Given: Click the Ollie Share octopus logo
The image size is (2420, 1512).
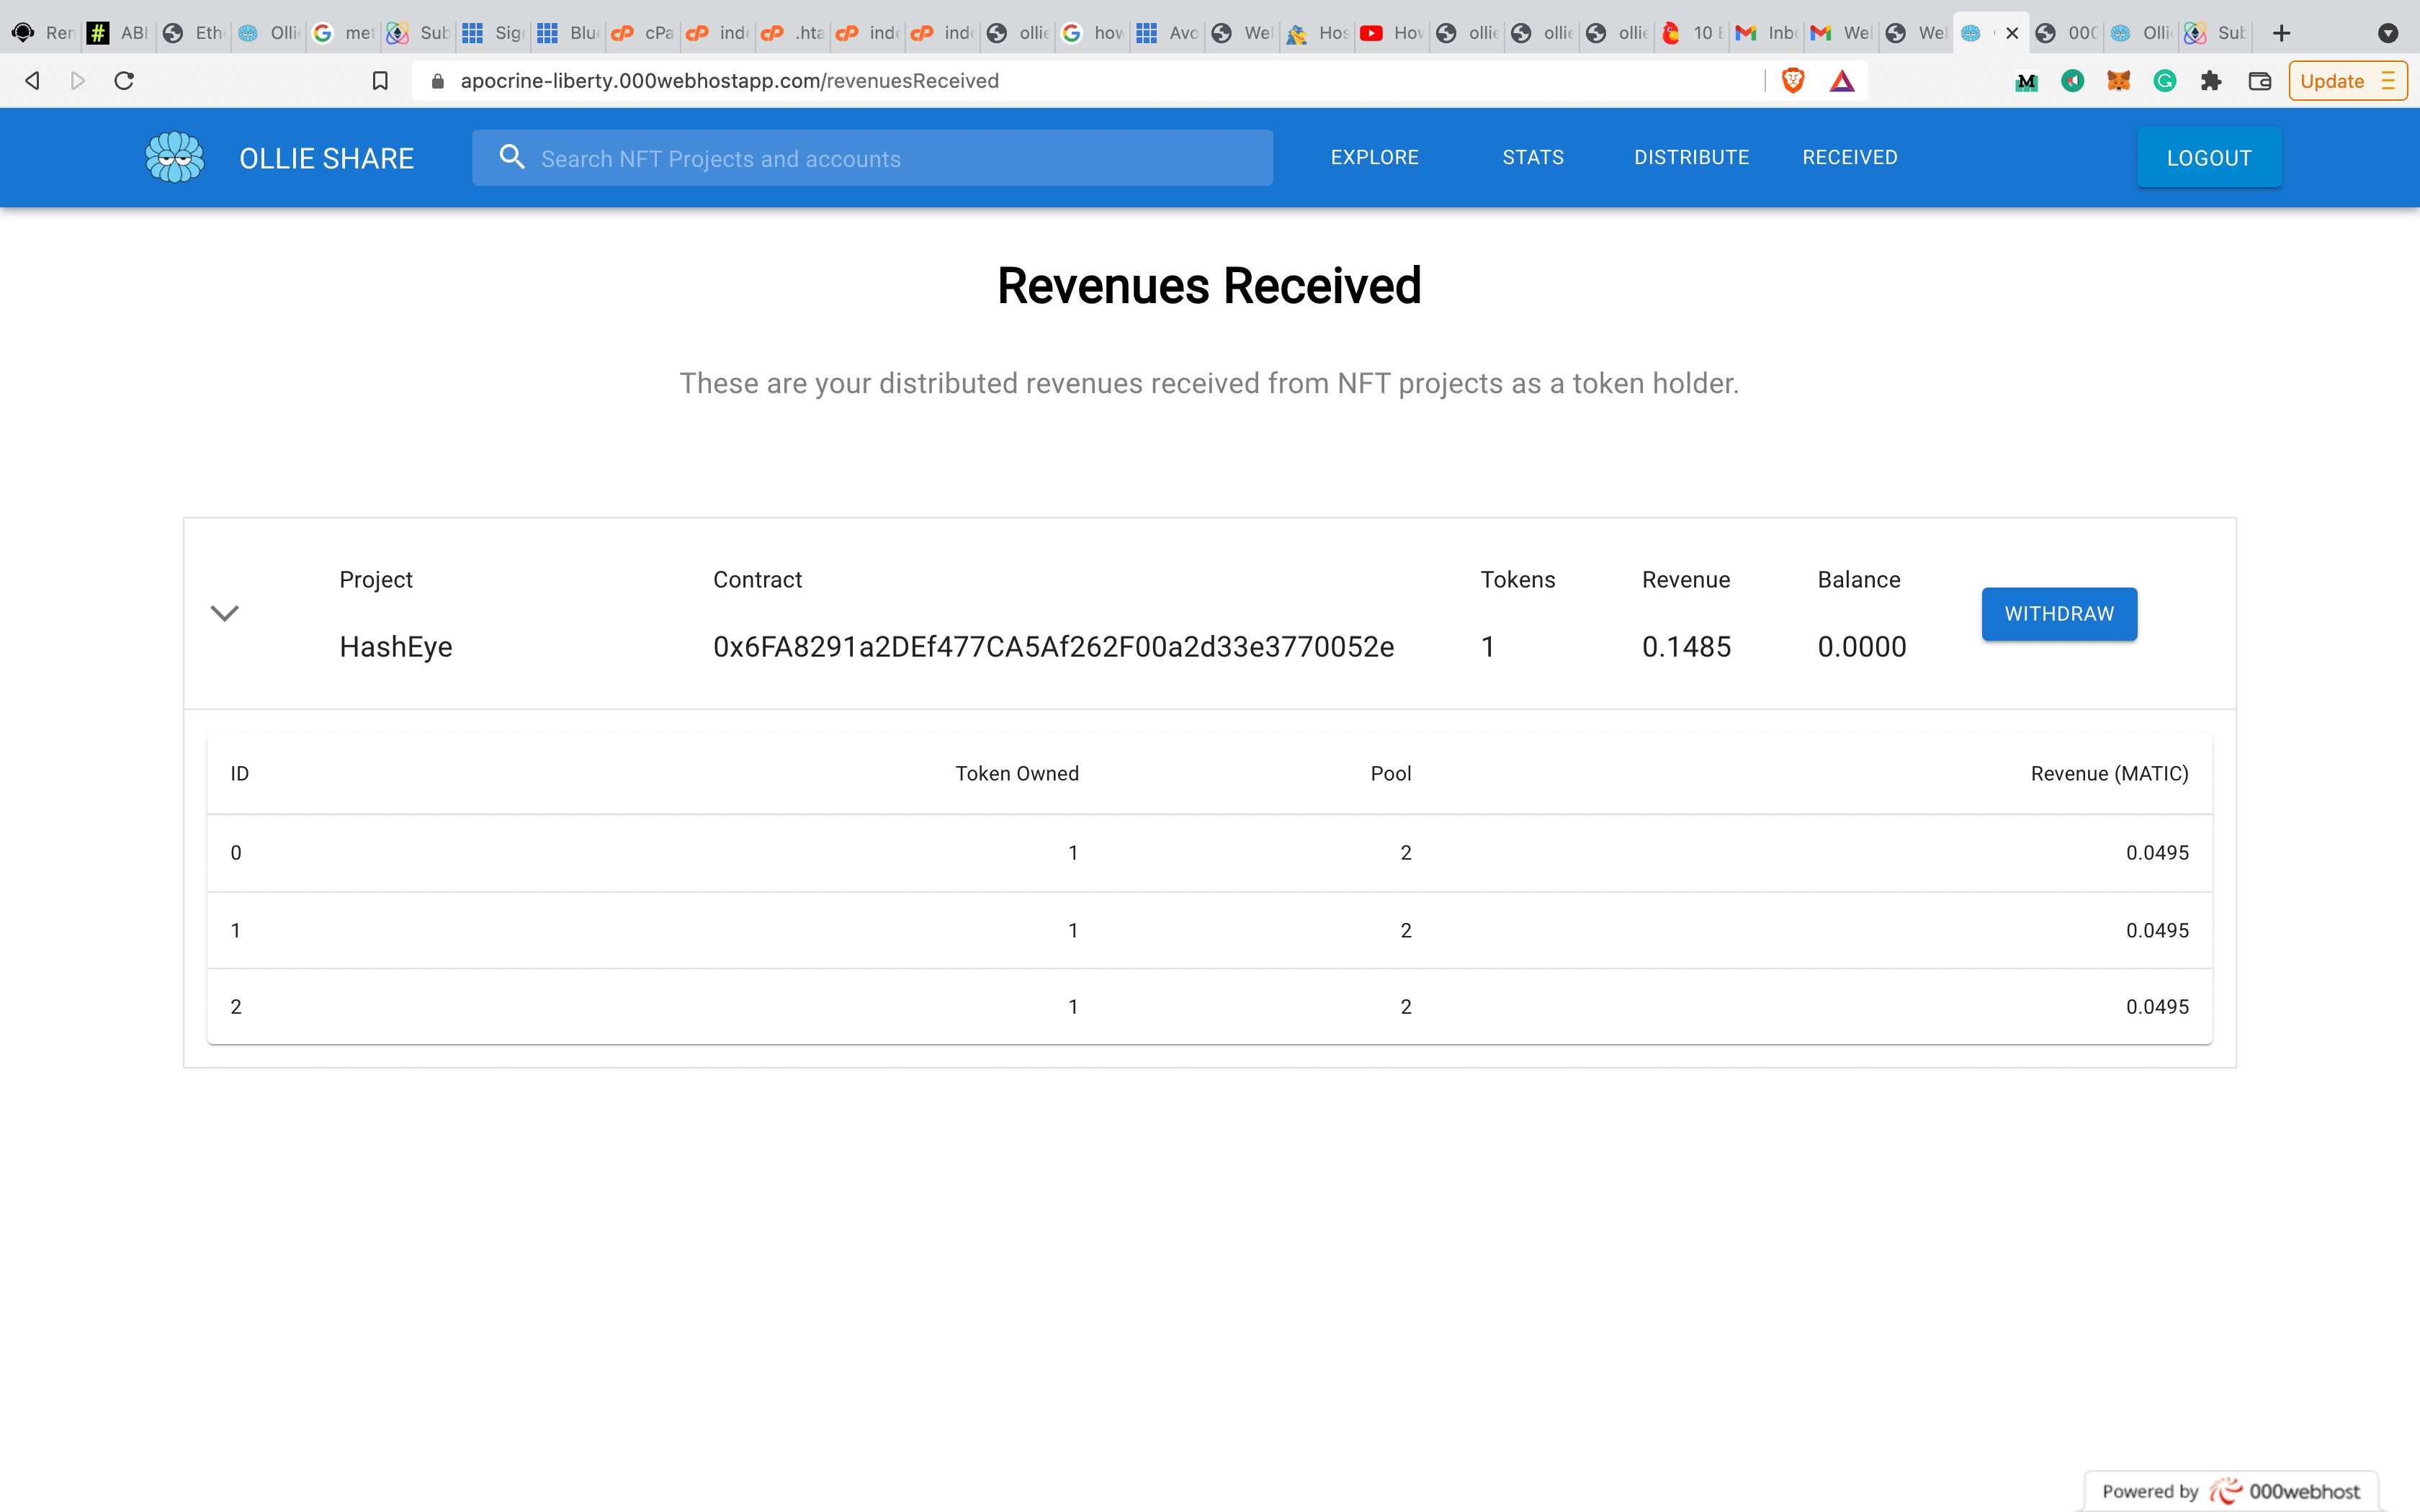Looking at the screenshot, I should click(x=174, y=157).
